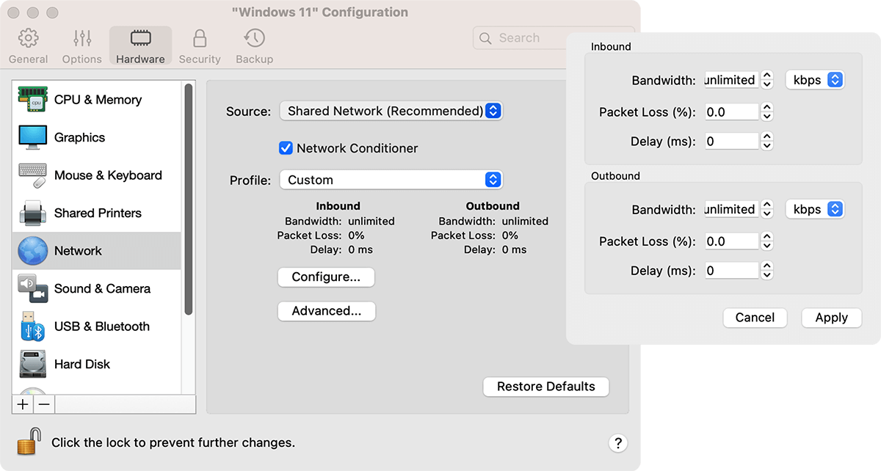Switch to the Security tab

click(x=199, y=46)
